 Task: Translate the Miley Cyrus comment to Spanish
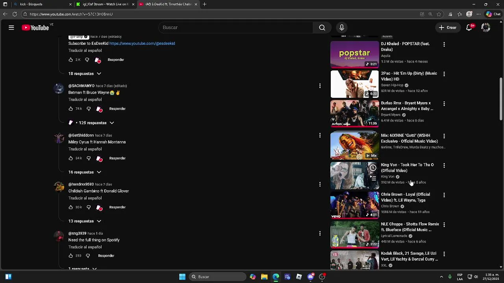pyautogui.click(x=85, y=149)
